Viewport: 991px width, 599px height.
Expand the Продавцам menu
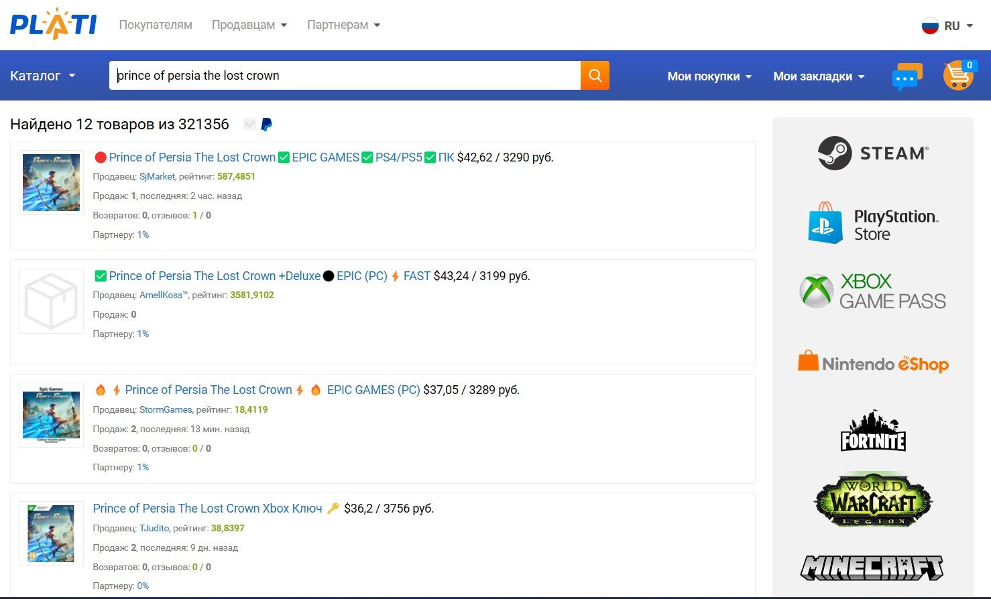coord(249,25)
